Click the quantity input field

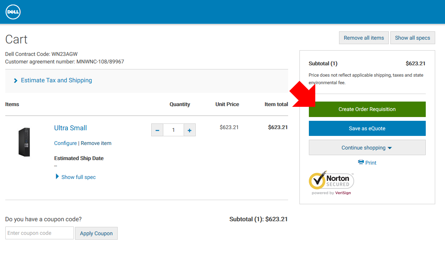tap(173, 130)
